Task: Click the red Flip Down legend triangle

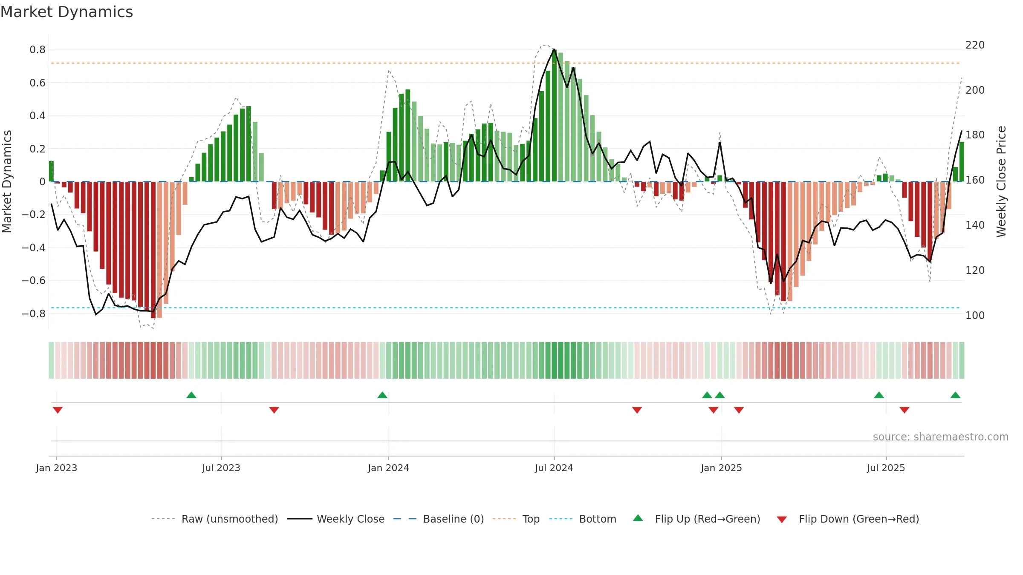Action: click(782, 520)
